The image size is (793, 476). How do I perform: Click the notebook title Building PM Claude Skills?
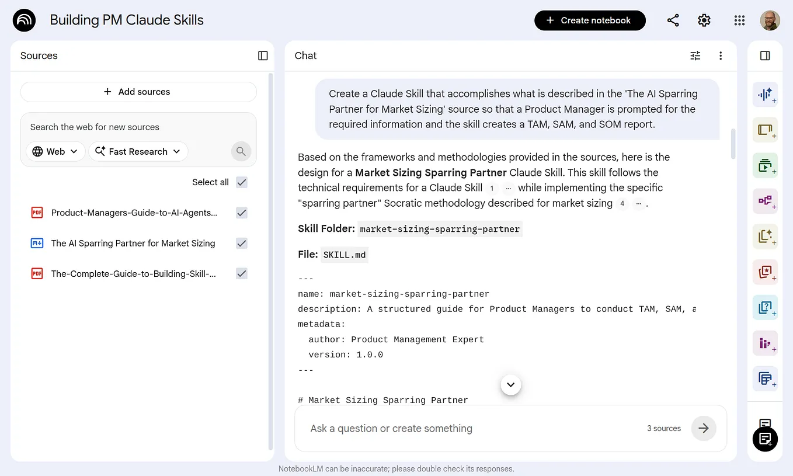127,20
